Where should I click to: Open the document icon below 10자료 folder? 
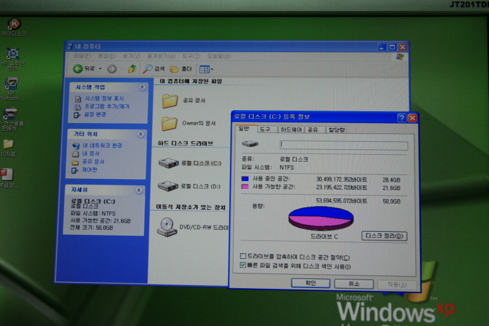[x=8, y=178]
